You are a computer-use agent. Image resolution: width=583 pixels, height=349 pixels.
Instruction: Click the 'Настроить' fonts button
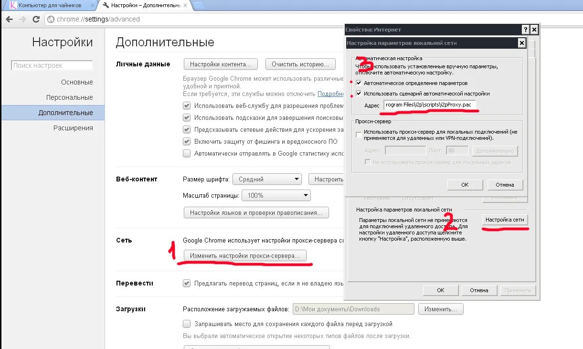[327, 180]
